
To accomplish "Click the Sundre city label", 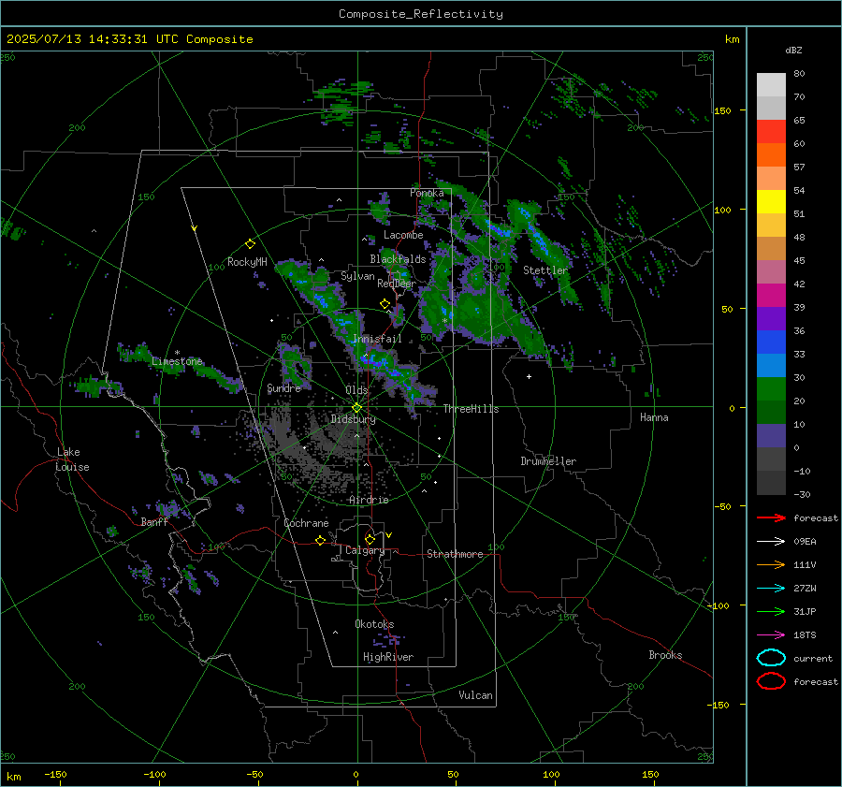I will [283, 387].
